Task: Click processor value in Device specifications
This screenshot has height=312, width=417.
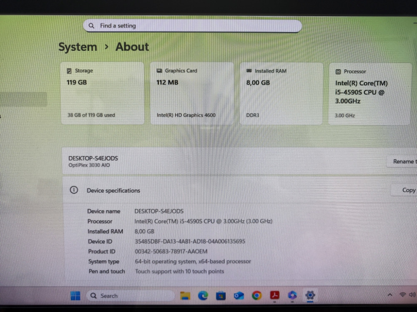Action: click(203, 221)
